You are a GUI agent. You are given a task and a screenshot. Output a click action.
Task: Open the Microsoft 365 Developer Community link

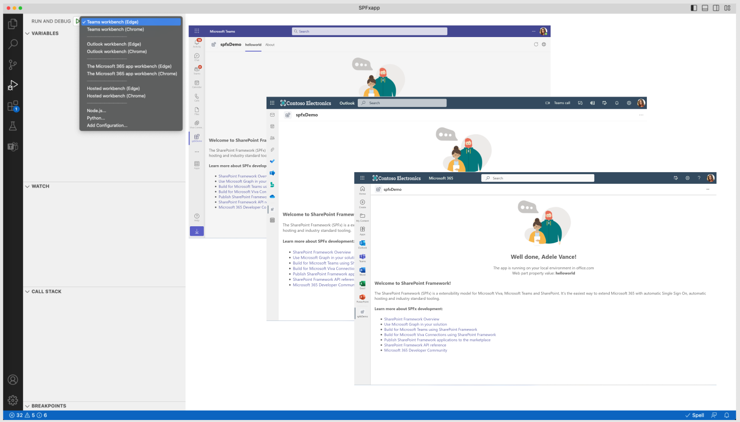click(415, 350)
